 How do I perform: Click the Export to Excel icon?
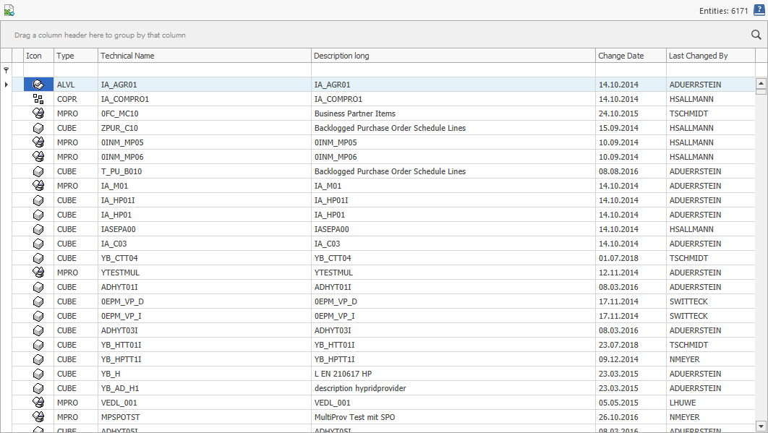click(10, 10)
